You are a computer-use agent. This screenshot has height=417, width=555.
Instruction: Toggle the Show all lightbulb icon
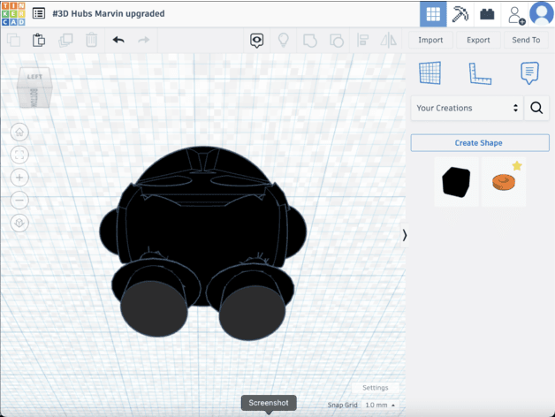point(283,40)
